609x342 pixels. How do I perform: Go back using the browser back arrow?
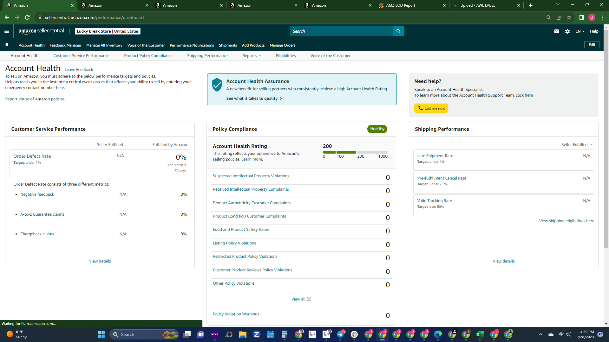[7, 17]
